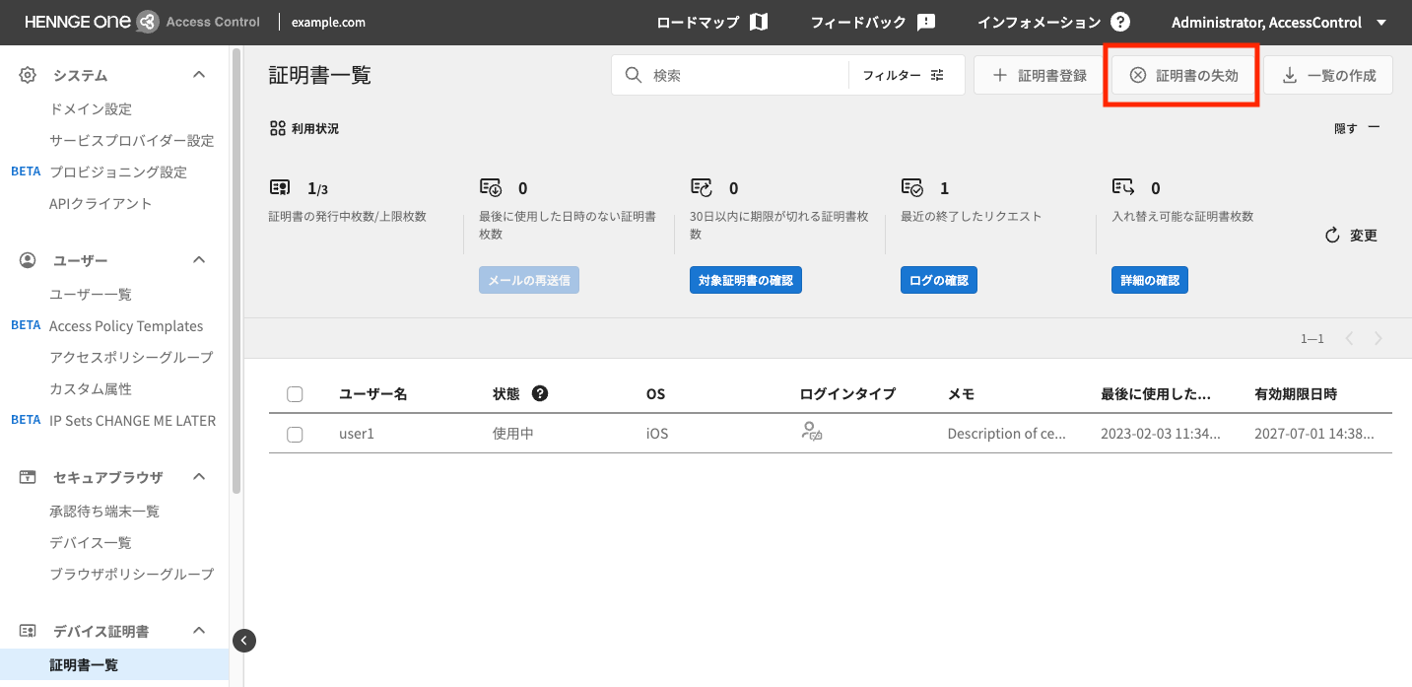Open APIクライアント in the sidebar
The height and width of the screenshot is (687, 1412).
pos(101,204)
